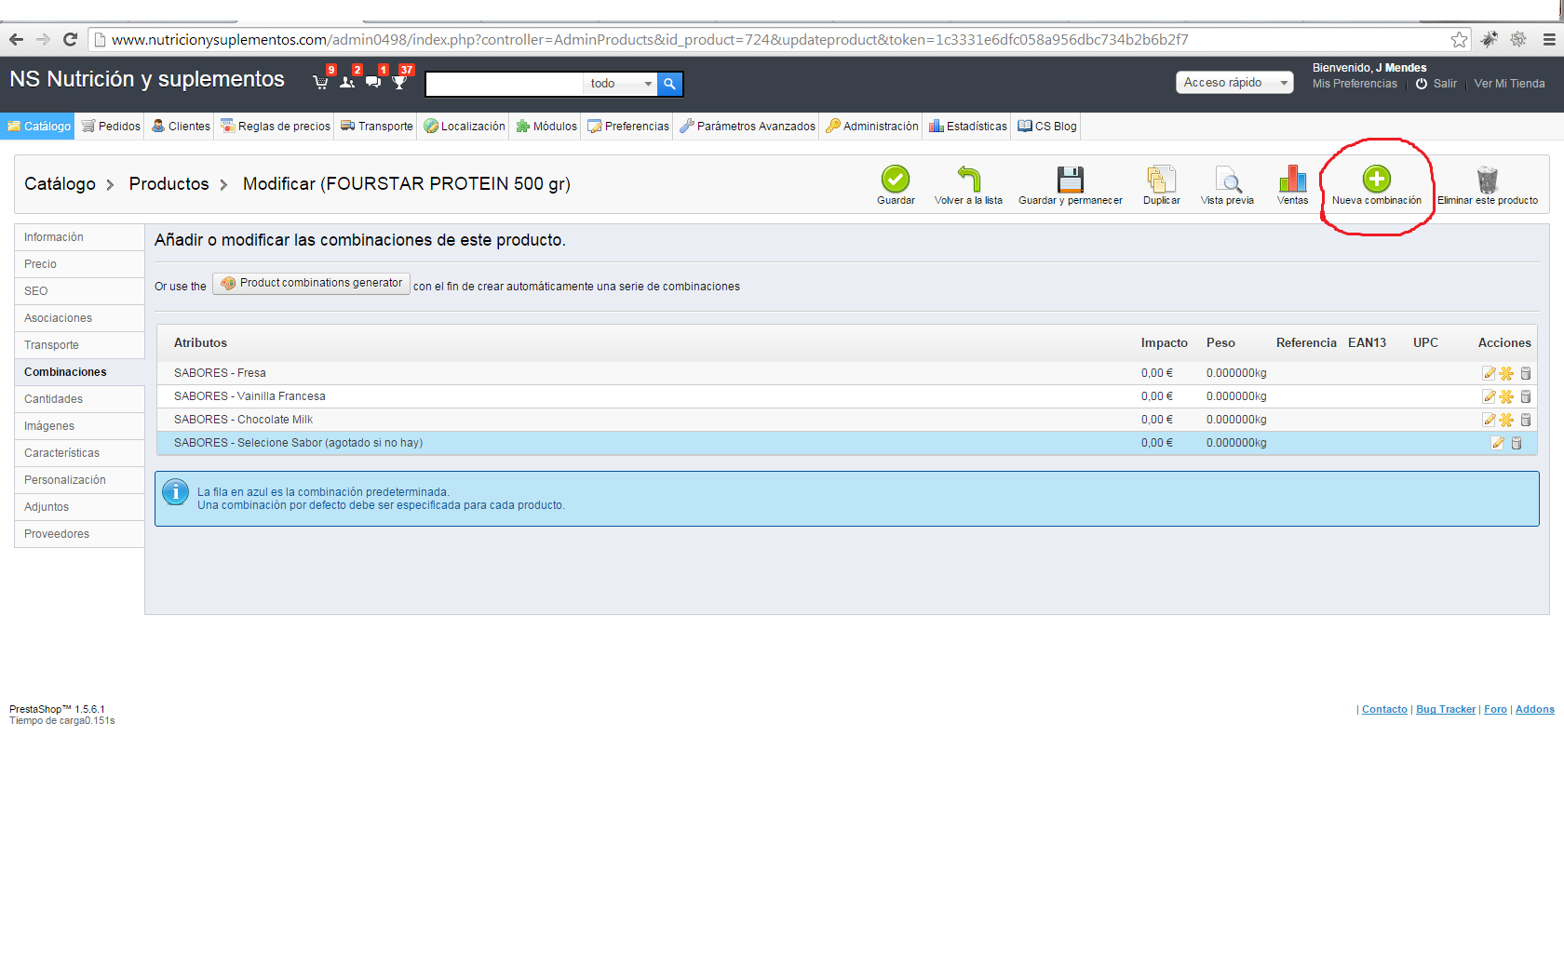
Task: Delete the Vainilla Francesa combination
Action: pyautogui.click(x=1525, y=396)
